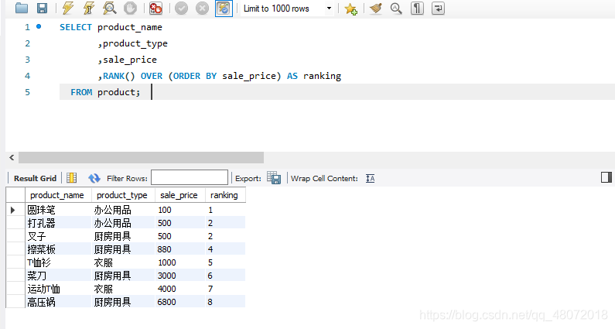615x329 pixels.
Task: Execute the query with lightning bolt icon
Action: [68, 9]
